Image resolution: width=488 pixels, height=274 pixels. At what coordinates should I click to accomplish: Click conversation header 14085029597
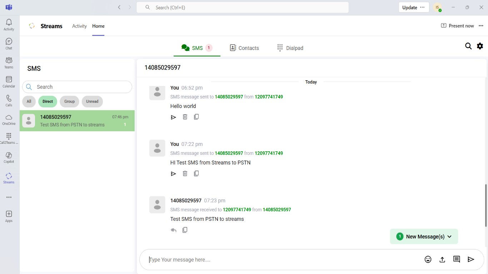pos(163,67)
